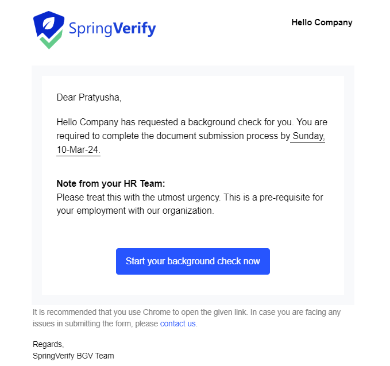This screenshot has width=390, height=366.
Task: Click the "Regards," closing line
Action: tap(48, 345)
